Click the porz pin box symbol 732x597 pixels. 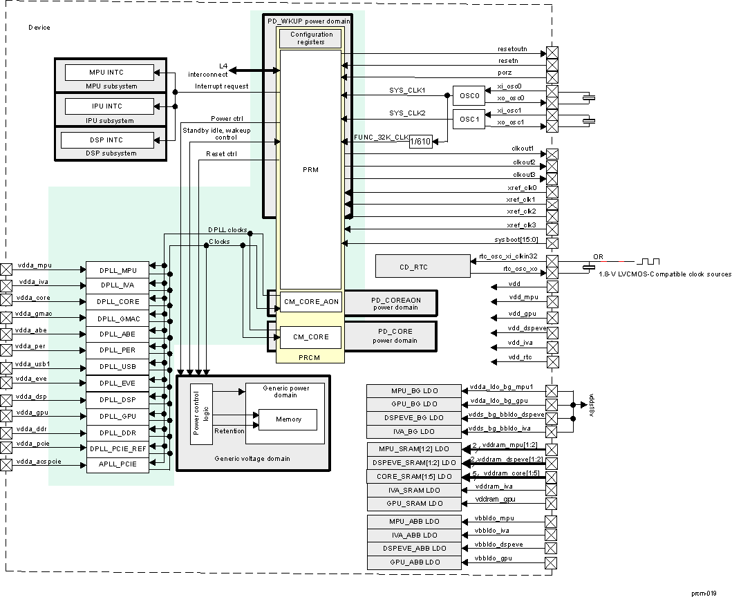pyautogui.click(x=552, y=77)
